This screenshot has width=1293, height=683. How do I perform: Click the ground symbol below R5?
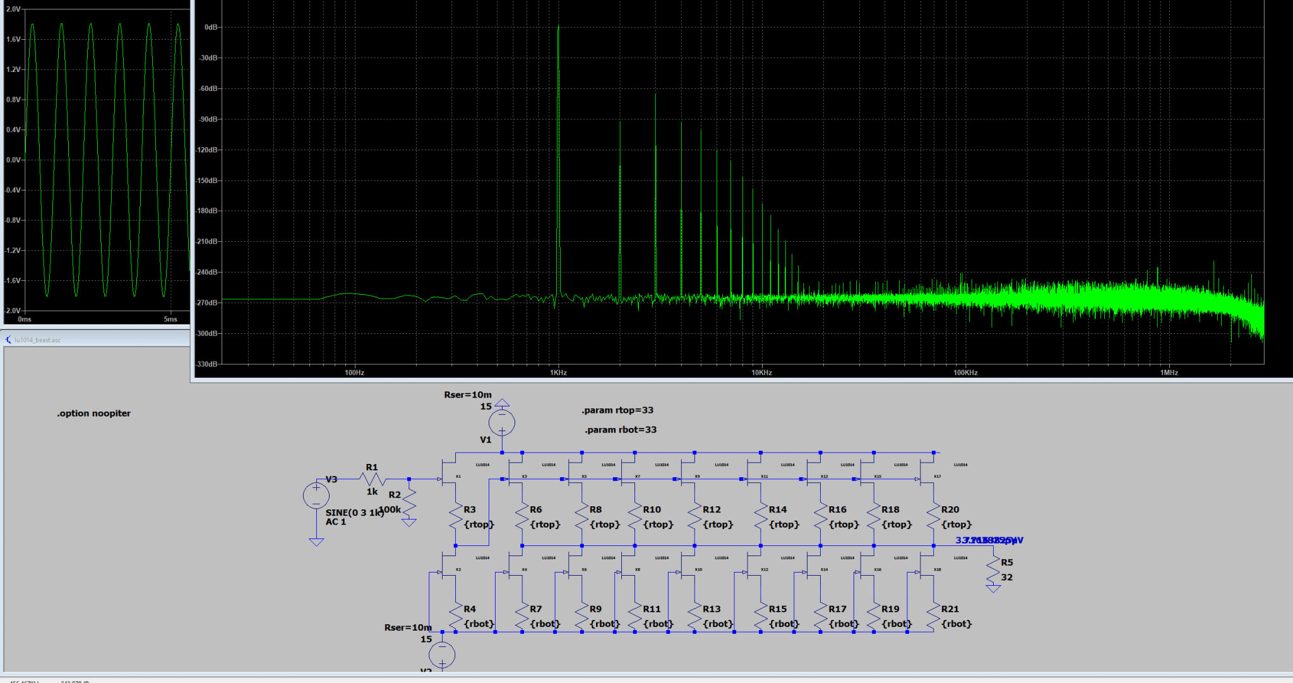tap(993, 589)
